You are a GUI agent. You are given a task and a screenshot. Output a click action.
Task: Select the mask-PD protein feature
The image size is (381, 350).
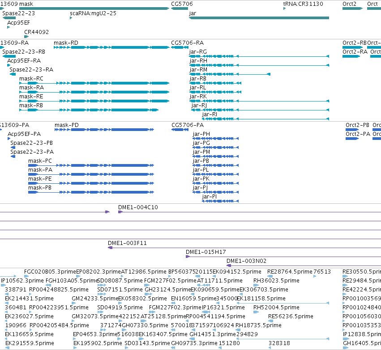coord(104,130)
